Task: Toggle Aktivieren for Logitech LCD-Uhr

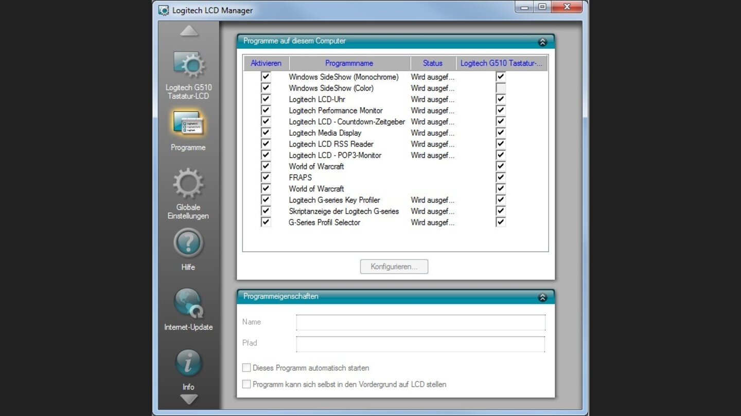Action: click(266, 99)
